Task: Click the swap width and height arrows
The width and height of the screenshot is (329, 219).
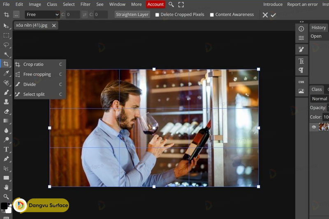Action: (85, 15)
